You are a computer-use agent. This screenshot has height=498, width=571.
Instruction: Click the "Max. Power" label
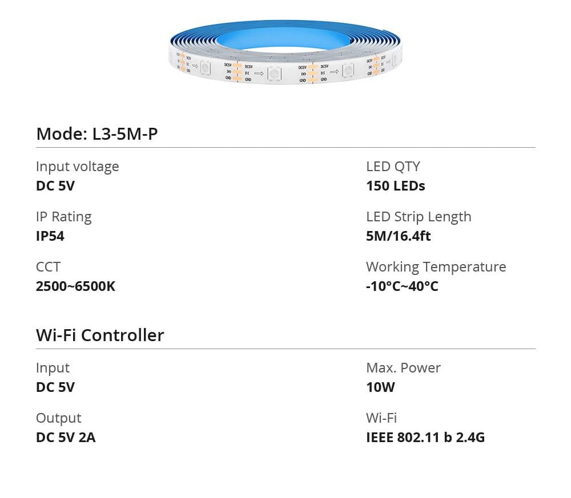click(x=403, y=368)
